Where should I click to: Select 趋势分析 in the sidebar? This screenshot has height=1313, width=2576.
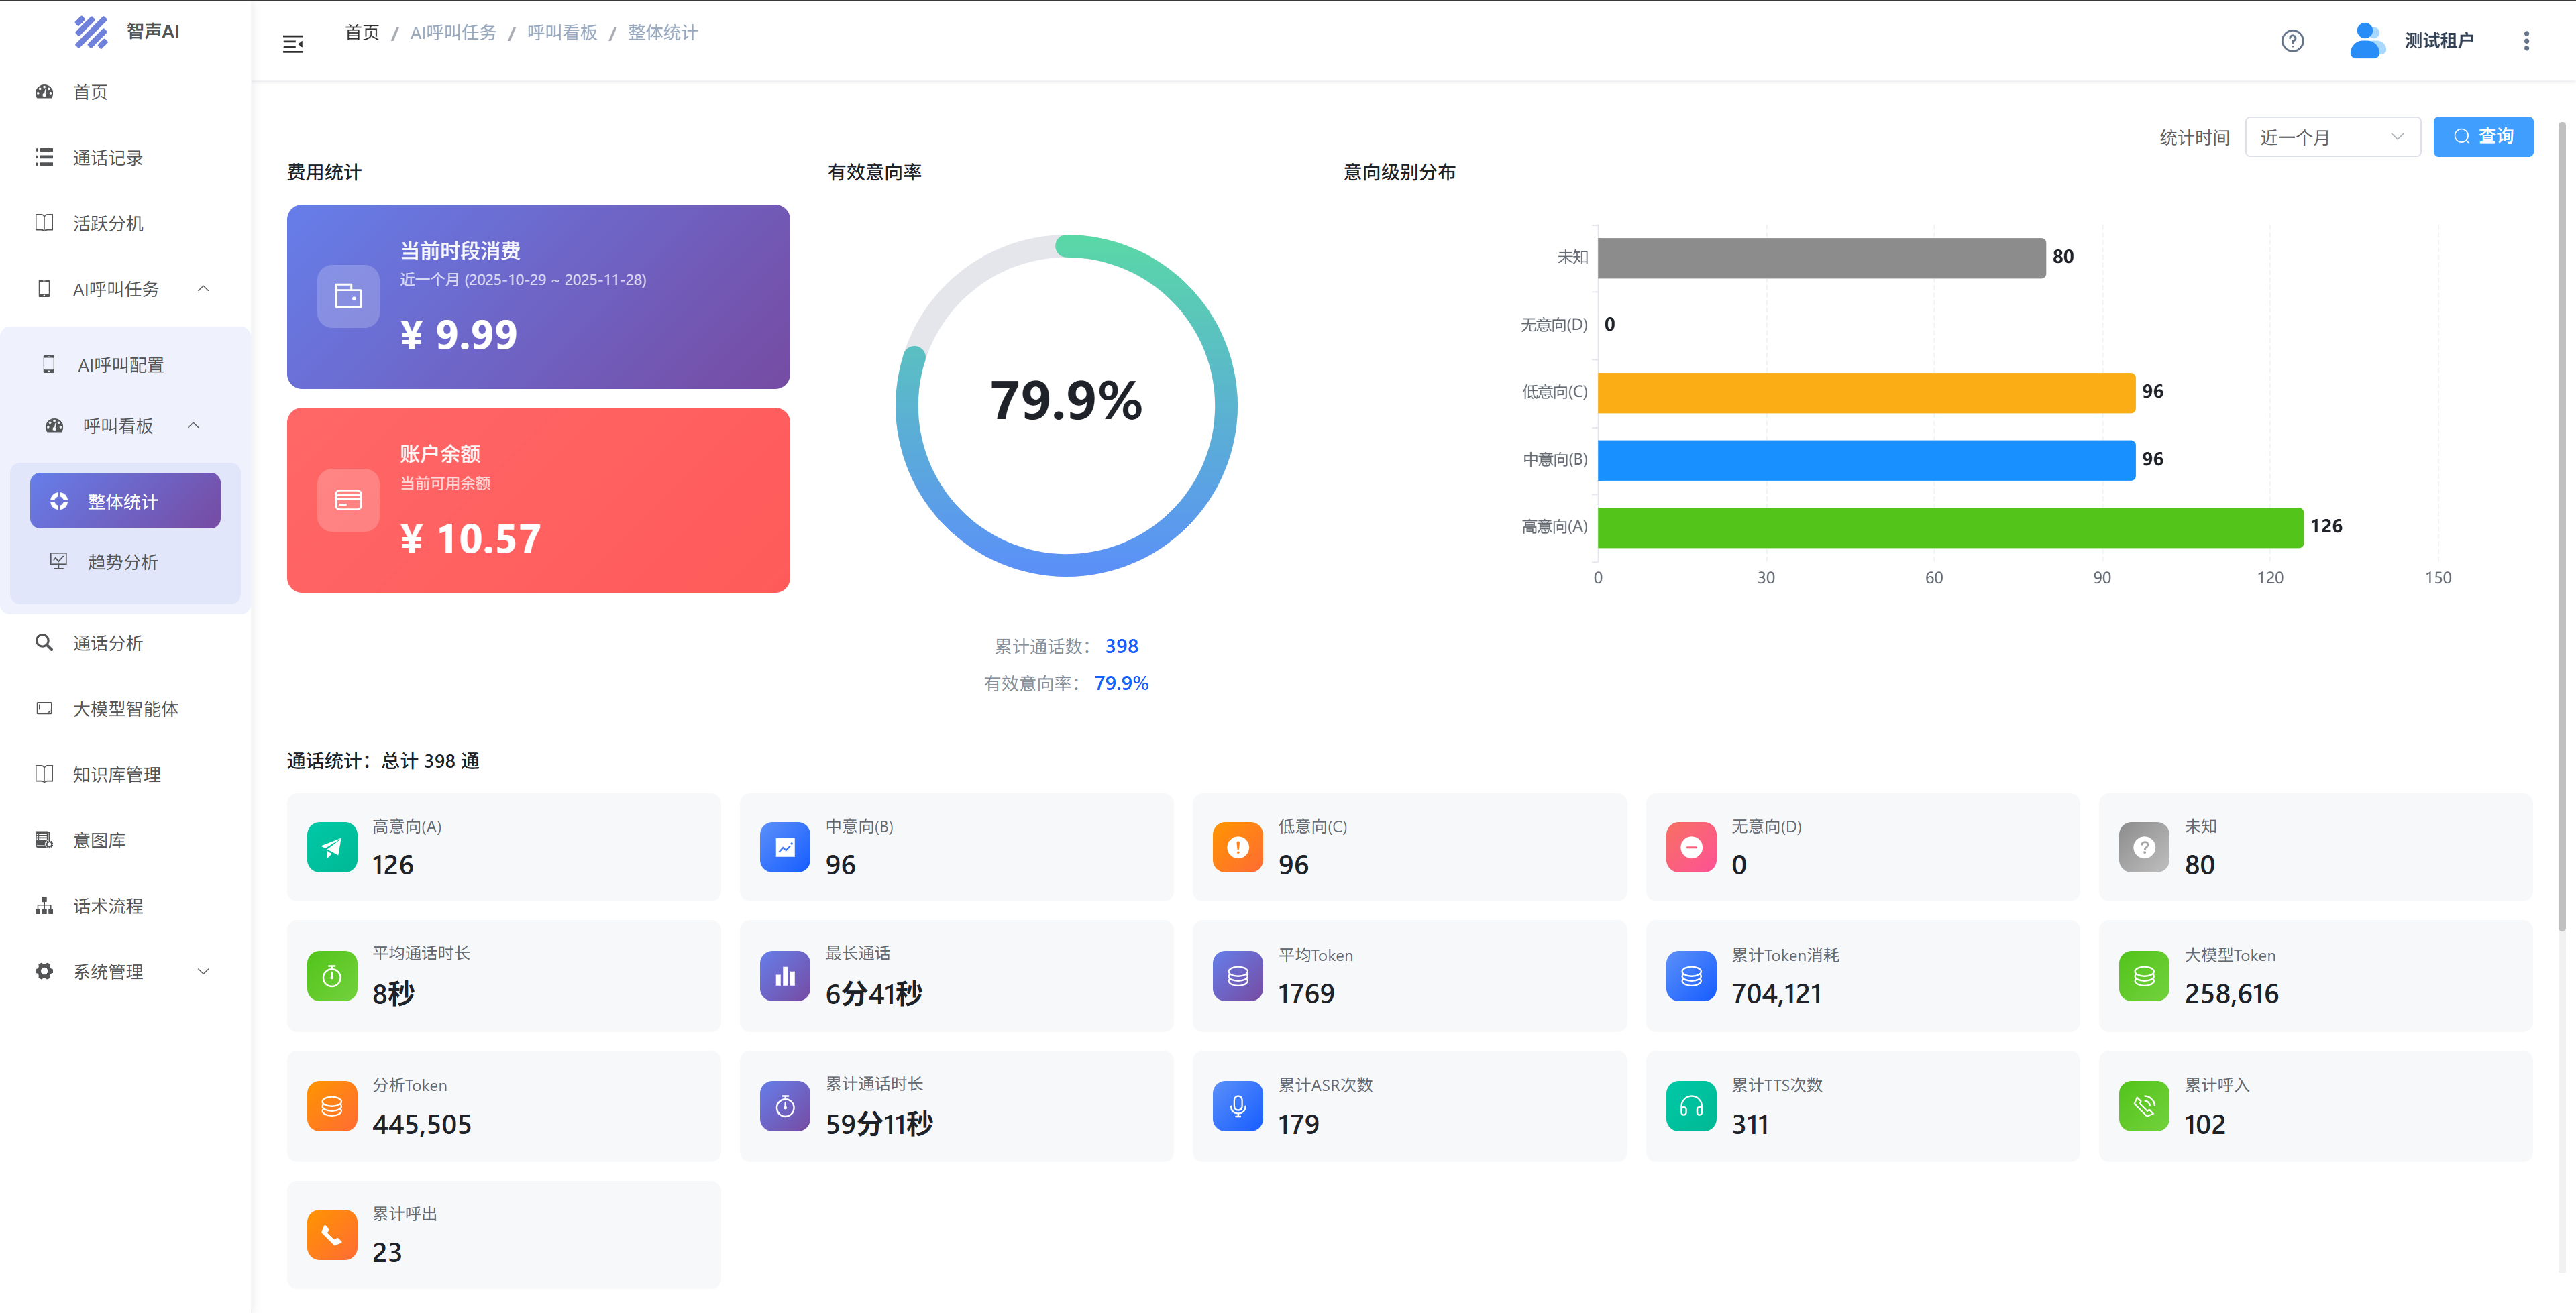coord(122,562)
